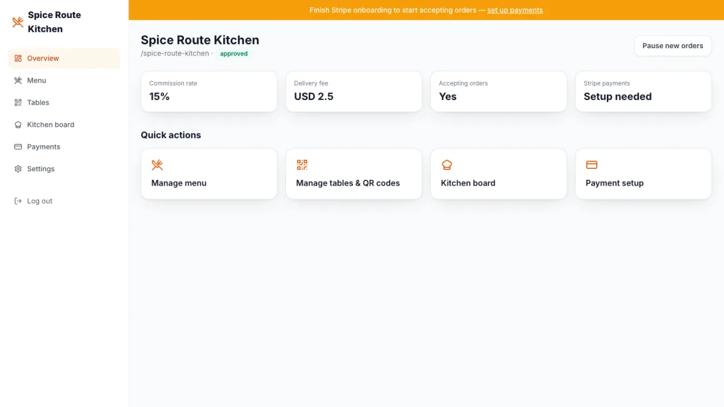Click the /spice-route-kitchen slug text
The image size is (724, 407).
pyautogui.click(x=175, y=54)
